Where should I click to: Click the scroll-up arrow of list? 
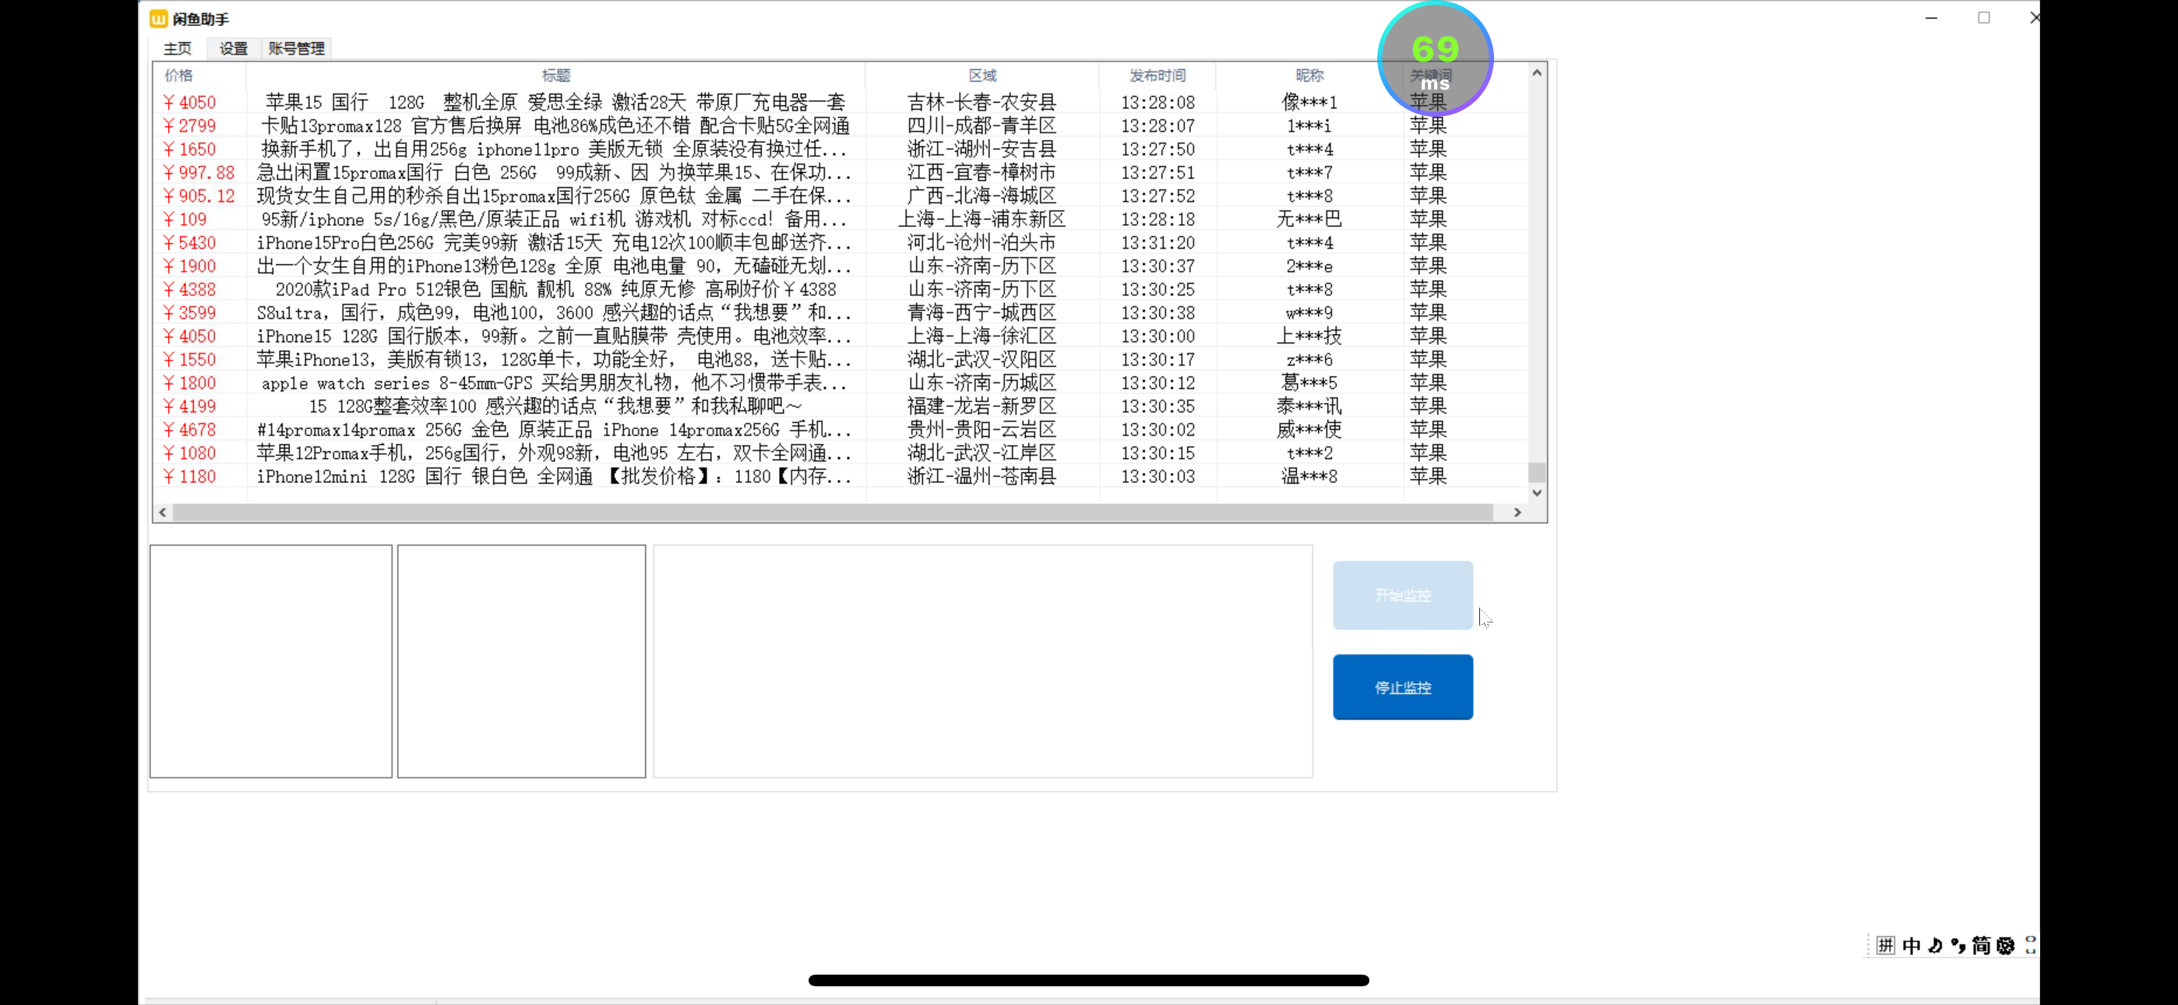click(x=1536, y=73)
